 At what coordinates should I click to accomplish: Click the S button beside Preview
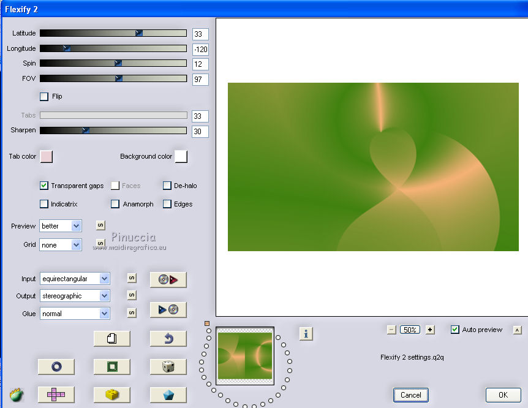(100, 225)
